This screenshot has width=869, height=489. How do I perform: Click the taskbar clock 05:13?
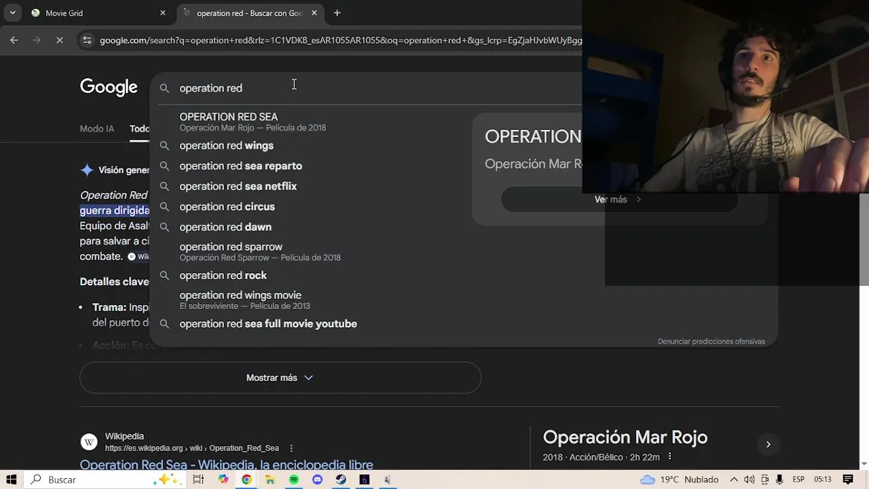click(x=823, y=479)
